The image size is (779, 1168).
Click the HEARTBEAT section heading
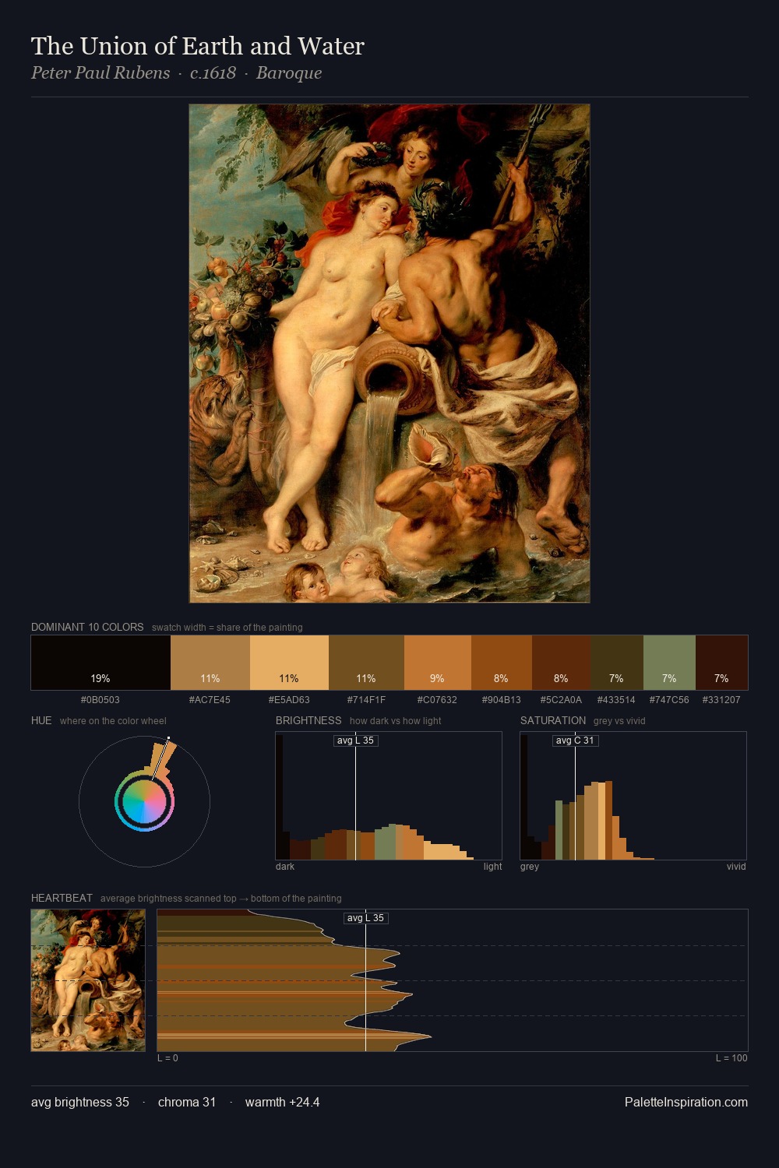point(62,898)
